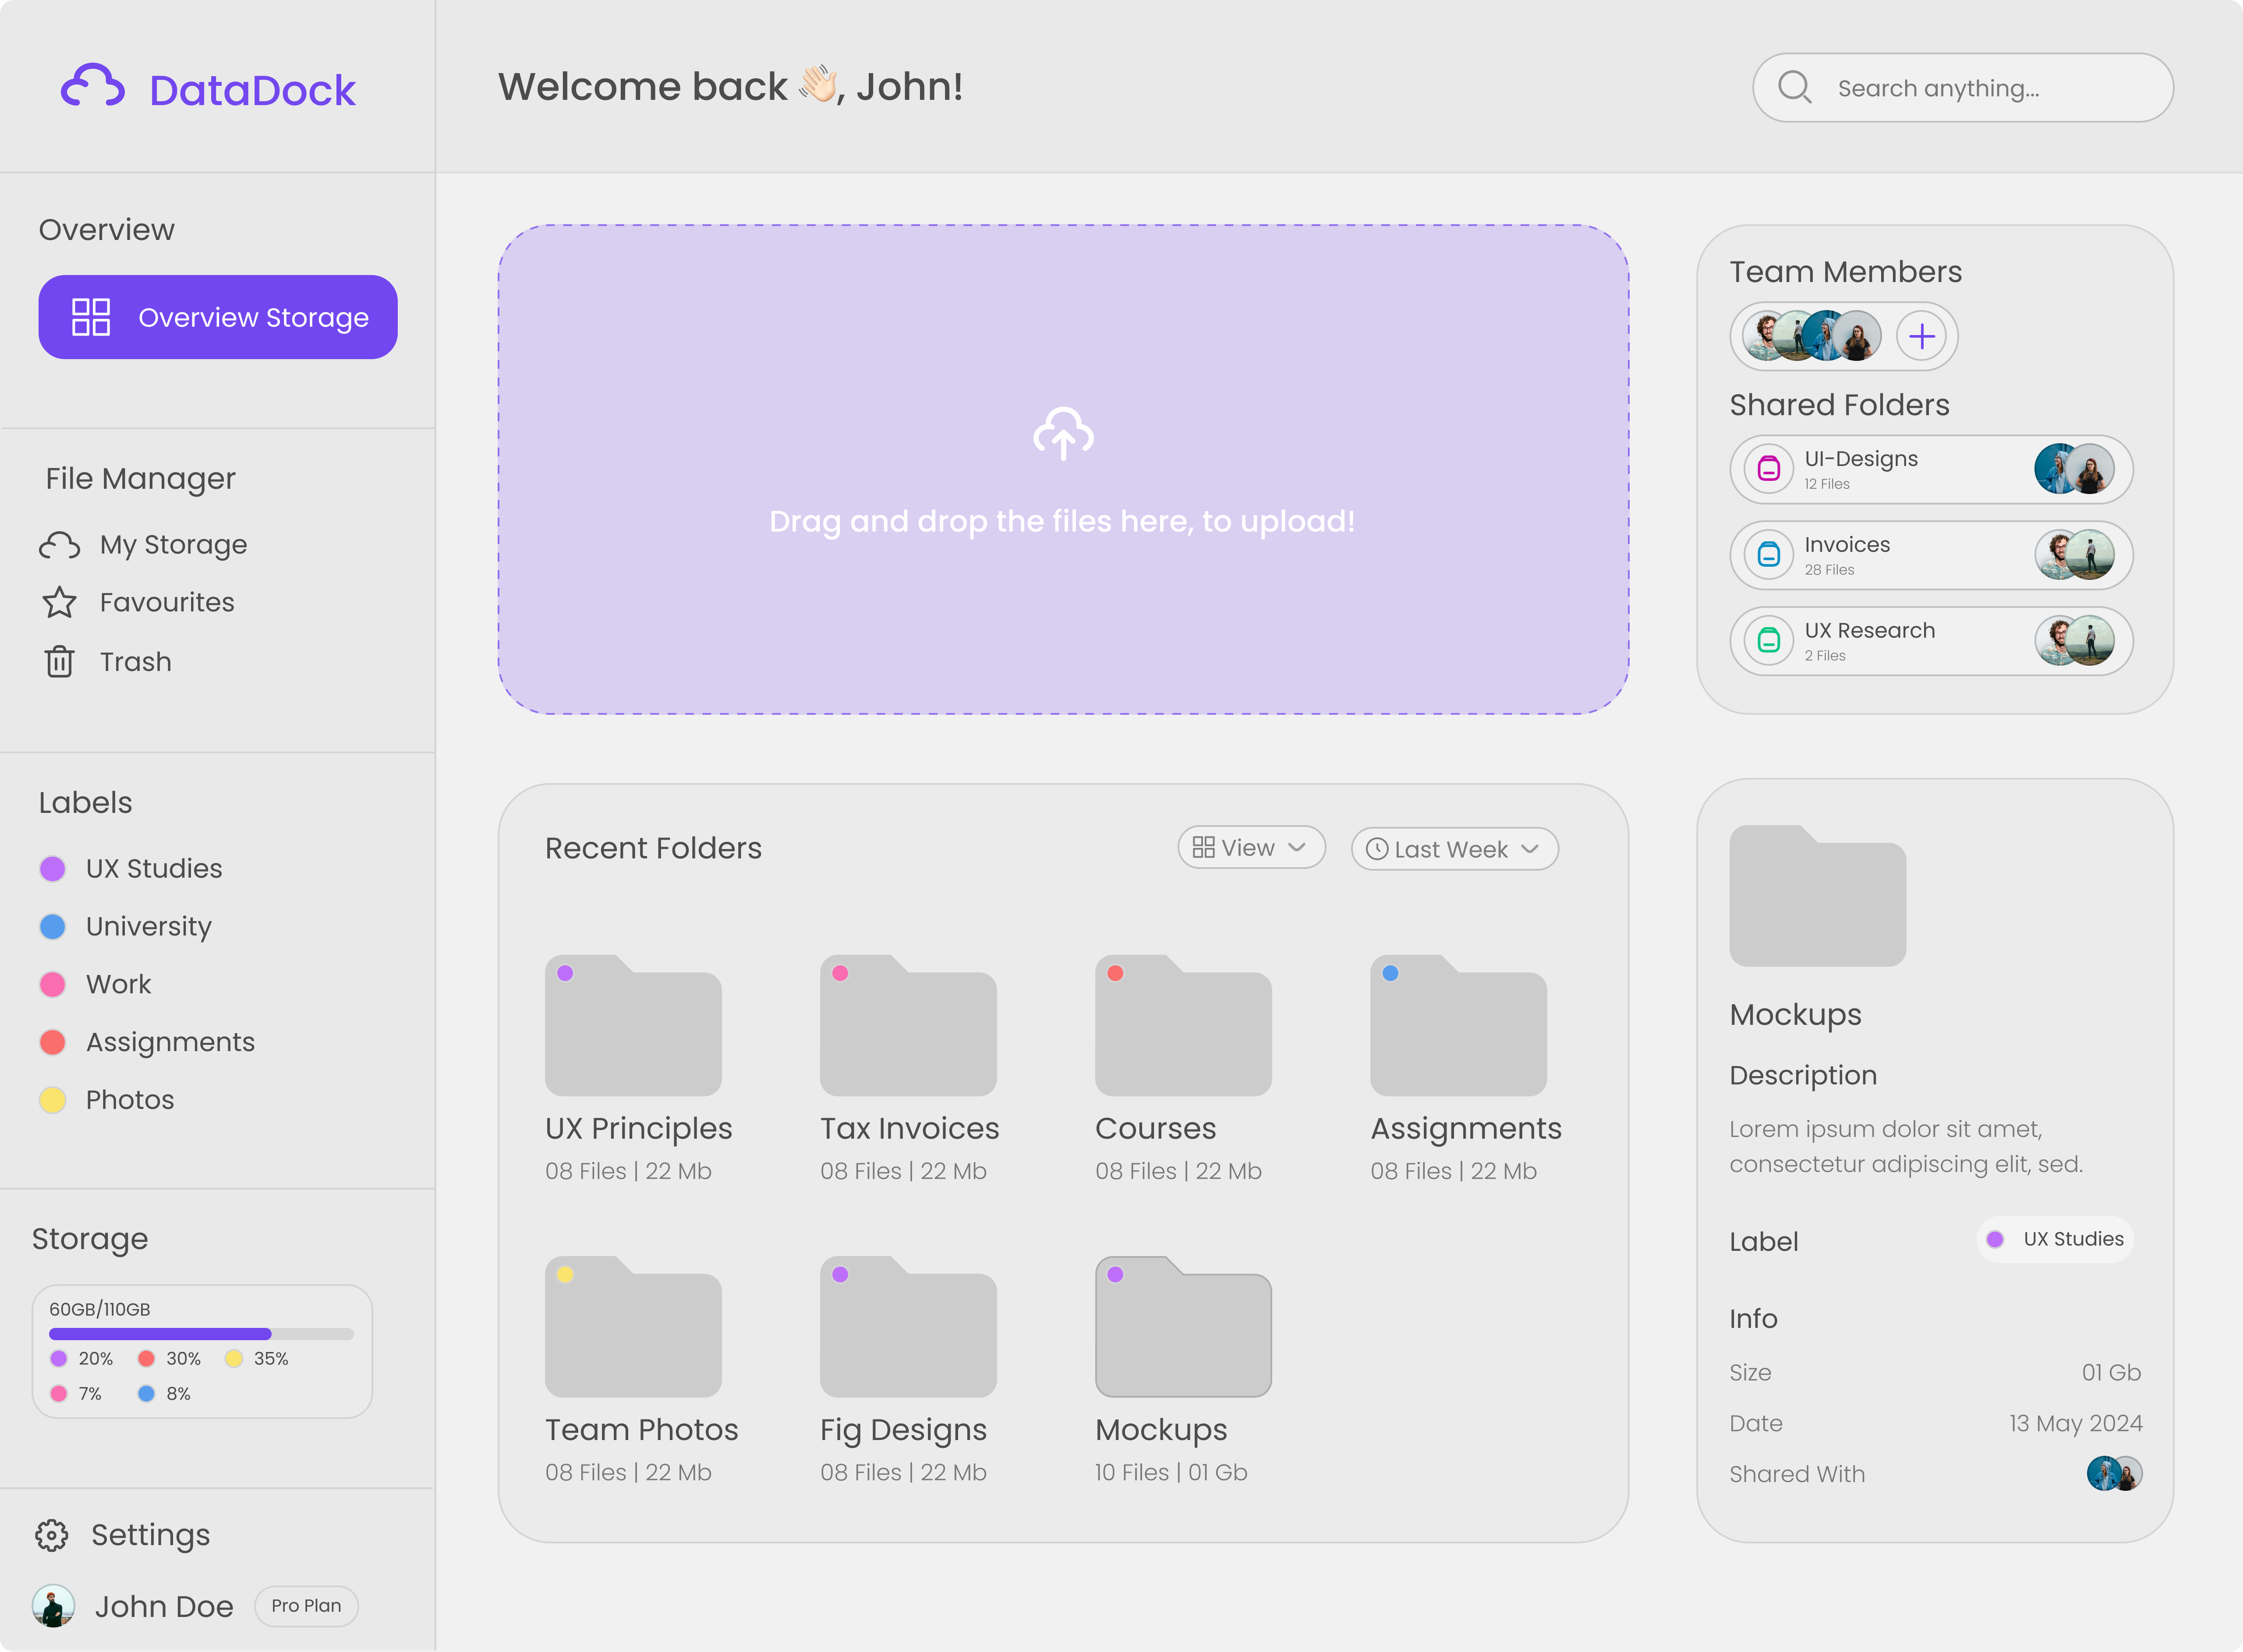Select the Assignments label in sidebar

(x=169, y=1042)
